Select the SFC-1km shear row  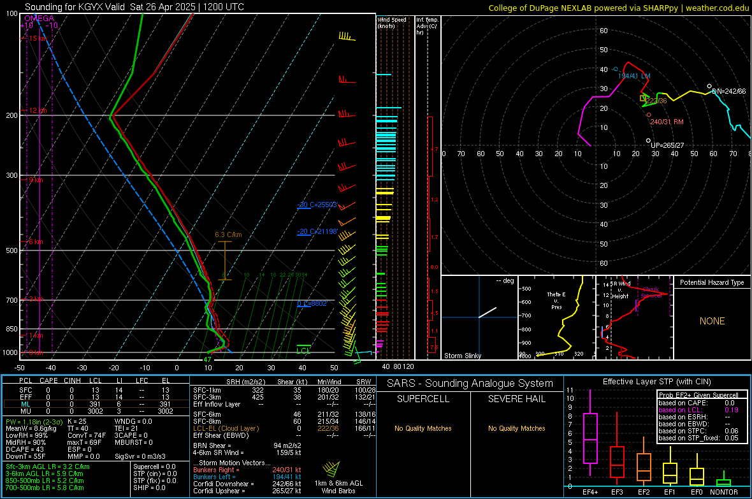[x=284, y=390]
